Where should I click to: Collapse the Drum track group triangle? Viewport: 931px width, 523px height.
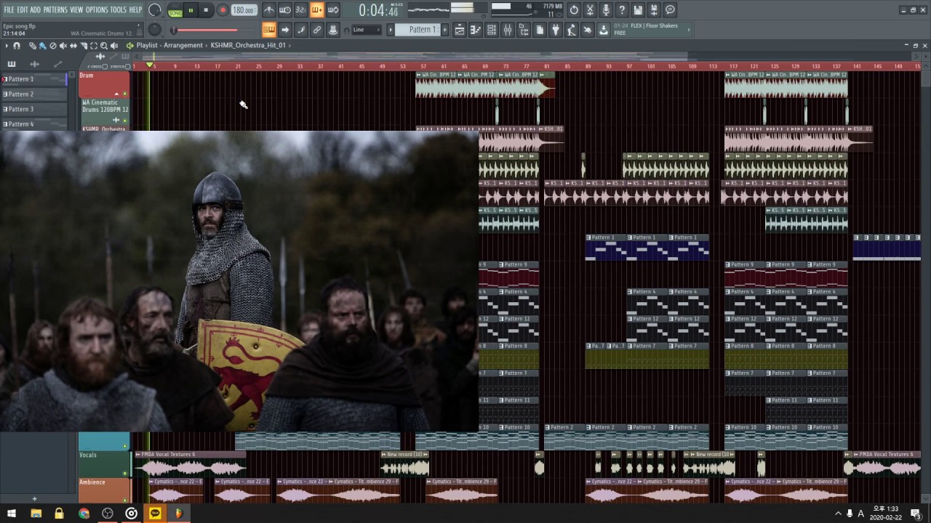tap(116, 94)
